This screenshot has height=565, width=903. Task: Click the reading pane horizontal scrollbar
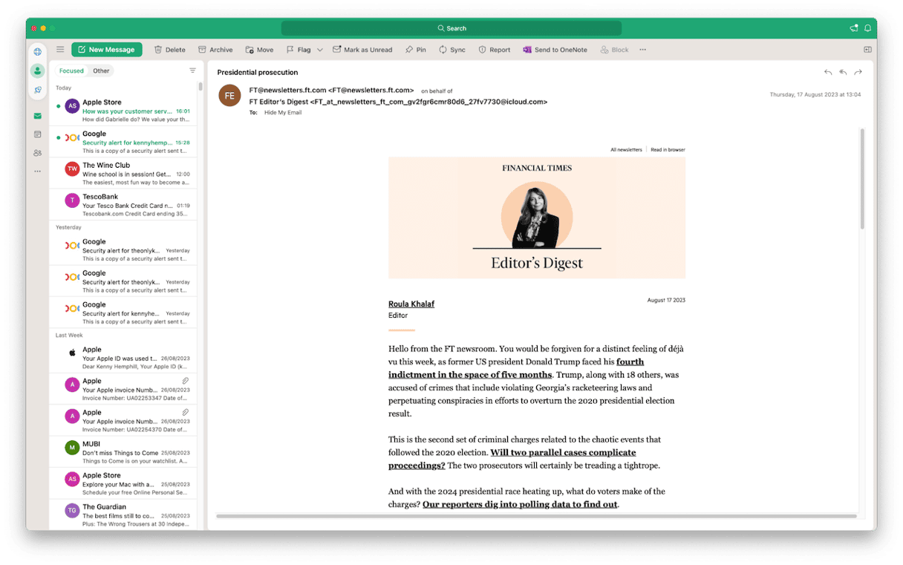(x=536, y=515)
